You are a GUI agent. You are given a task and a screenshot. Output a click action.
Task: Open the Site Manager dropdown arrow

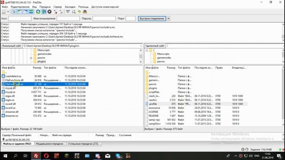(x=8, y=12)
